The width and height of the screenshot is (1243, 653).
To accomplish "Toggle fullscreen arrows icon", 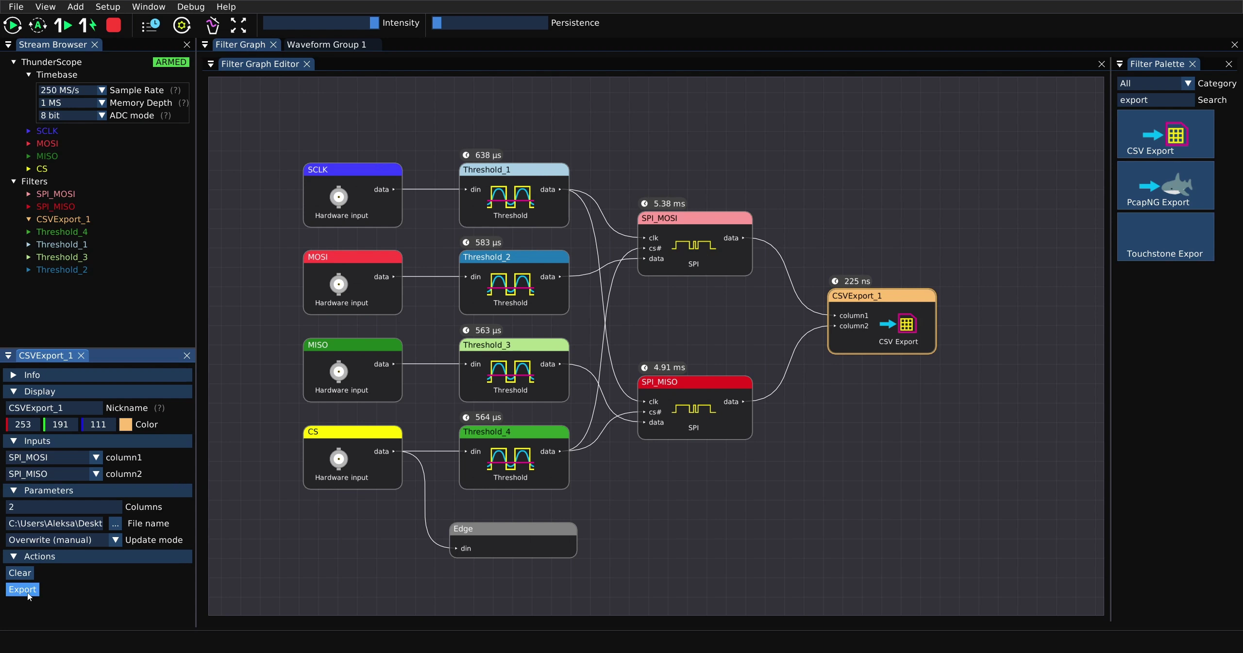I will click(238, 25).
